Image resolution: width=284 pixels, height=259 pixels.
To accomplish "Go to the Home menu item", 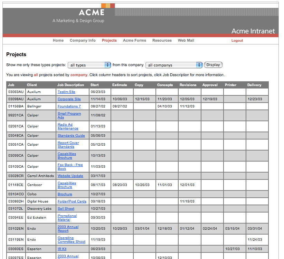I will pyautogui.click(x=58, y=41).
